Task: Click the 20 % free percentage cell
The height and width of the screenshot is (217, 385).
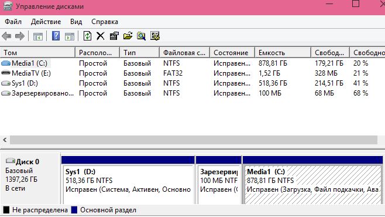Action: 360,63
